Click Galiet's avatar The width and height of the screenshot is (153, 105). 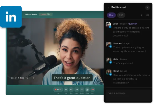pos(109,72)
